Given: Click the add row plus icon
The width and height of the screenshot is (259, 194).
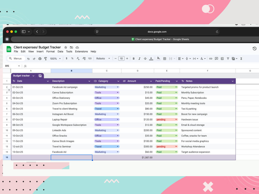Looking at the screenshot, I should (x=9, y=90).
